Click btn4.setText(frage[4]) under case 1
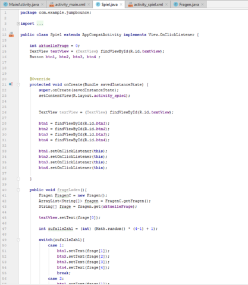This screenshot has height=285, width=248. point(83,267)
